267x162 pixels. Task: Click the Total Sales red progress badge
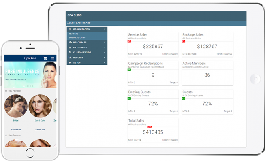[x=150, y=127]
